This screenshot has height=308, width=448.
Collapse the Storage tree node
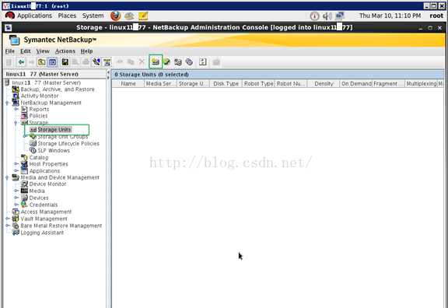click(x=16, y=123)
